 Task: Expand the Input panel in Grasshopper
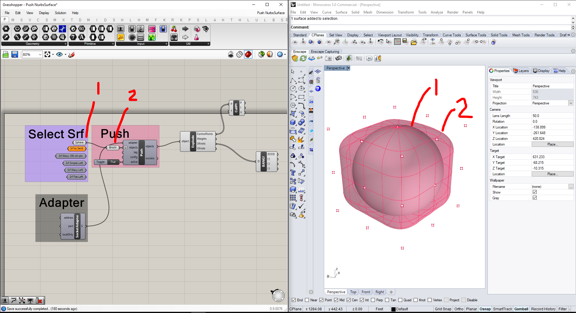[166, 44]
